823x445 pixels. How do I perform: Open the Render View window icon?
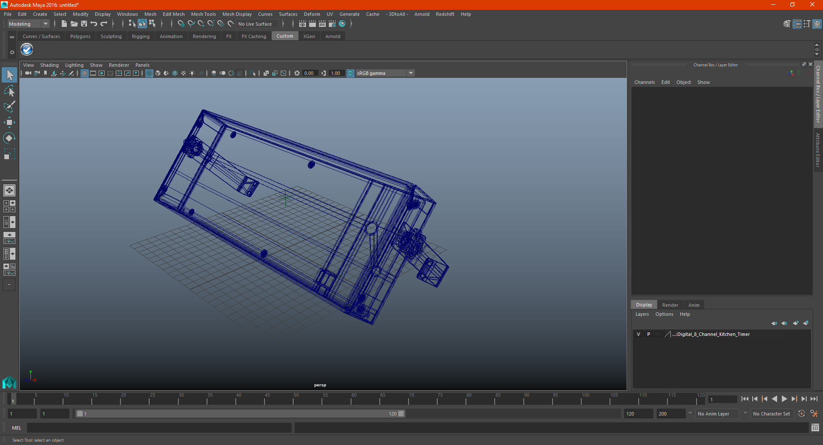(303, 24)
